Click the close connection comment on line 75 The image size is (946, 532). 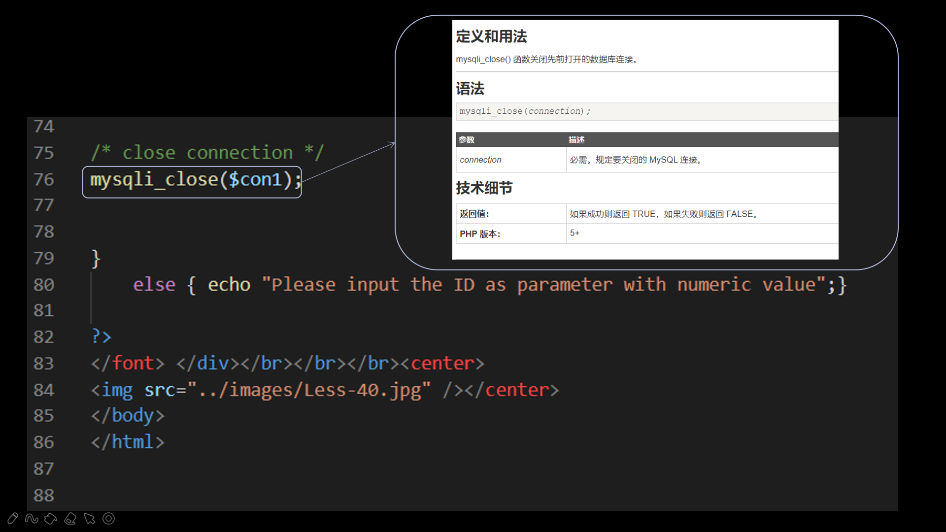point(207,153)
